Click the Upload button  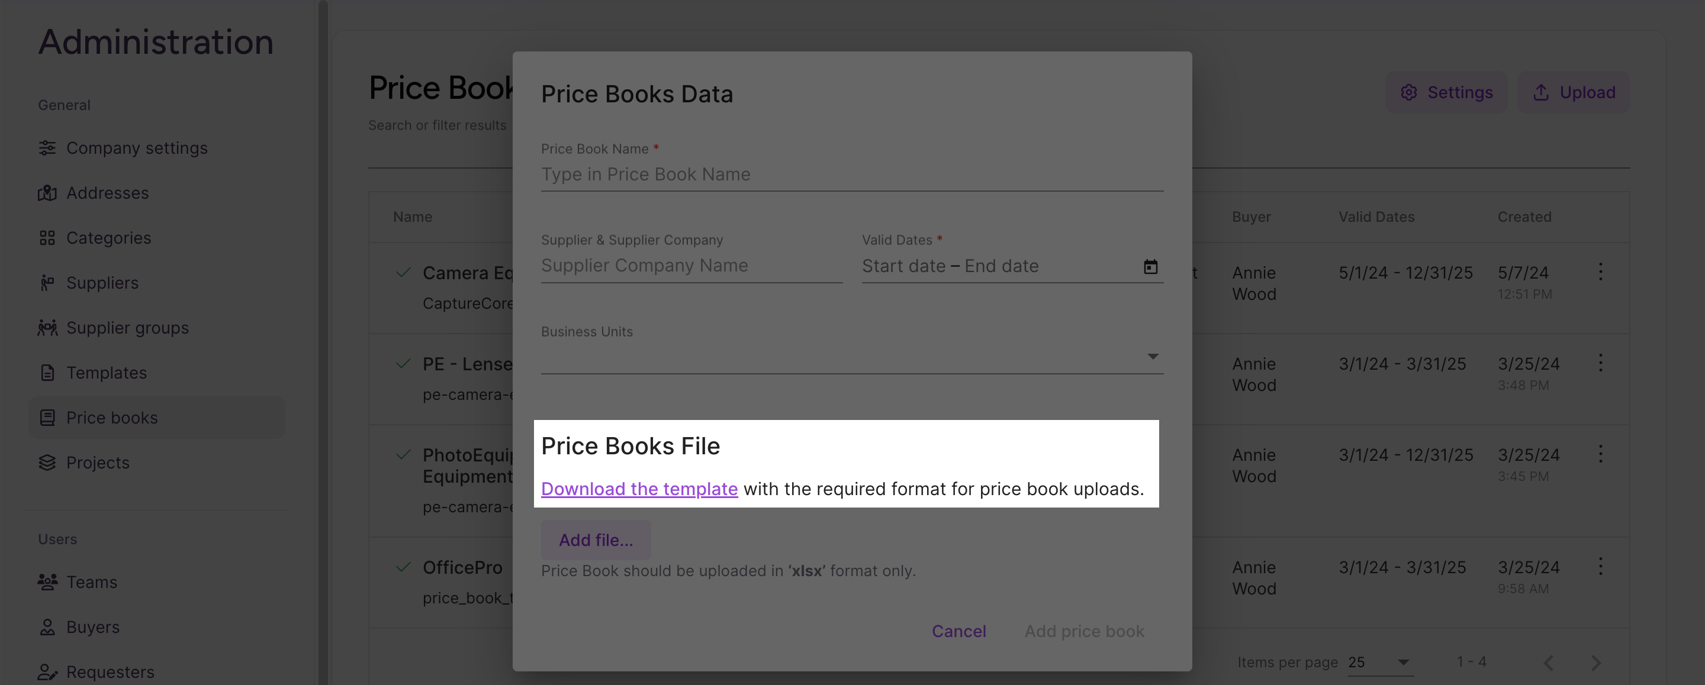tap(1574, 92)
